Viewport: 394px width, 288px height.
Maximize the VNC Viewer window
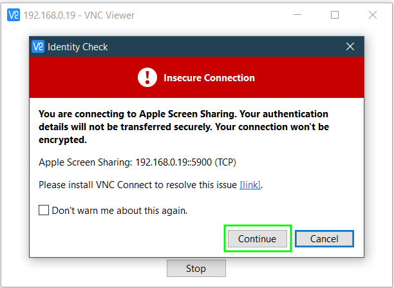click(335, 15)
